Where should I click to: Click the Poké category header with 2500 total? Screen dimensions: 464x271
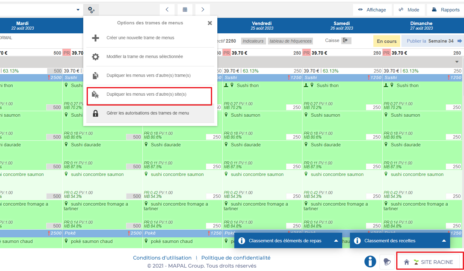[102, 233]
